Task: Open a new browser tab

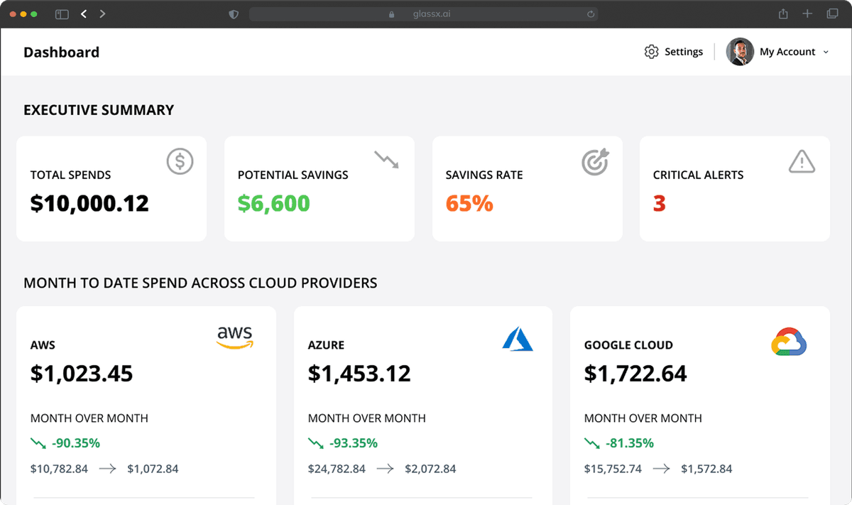Action: [807, 14]
